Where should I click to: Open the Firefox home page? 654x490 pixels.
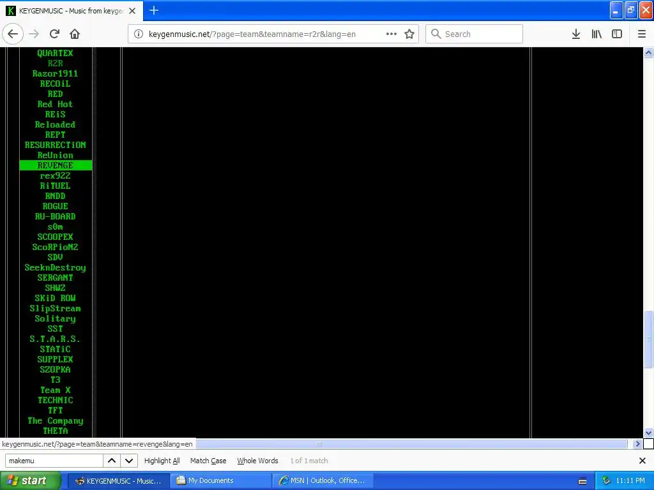(x=75, y=34)
